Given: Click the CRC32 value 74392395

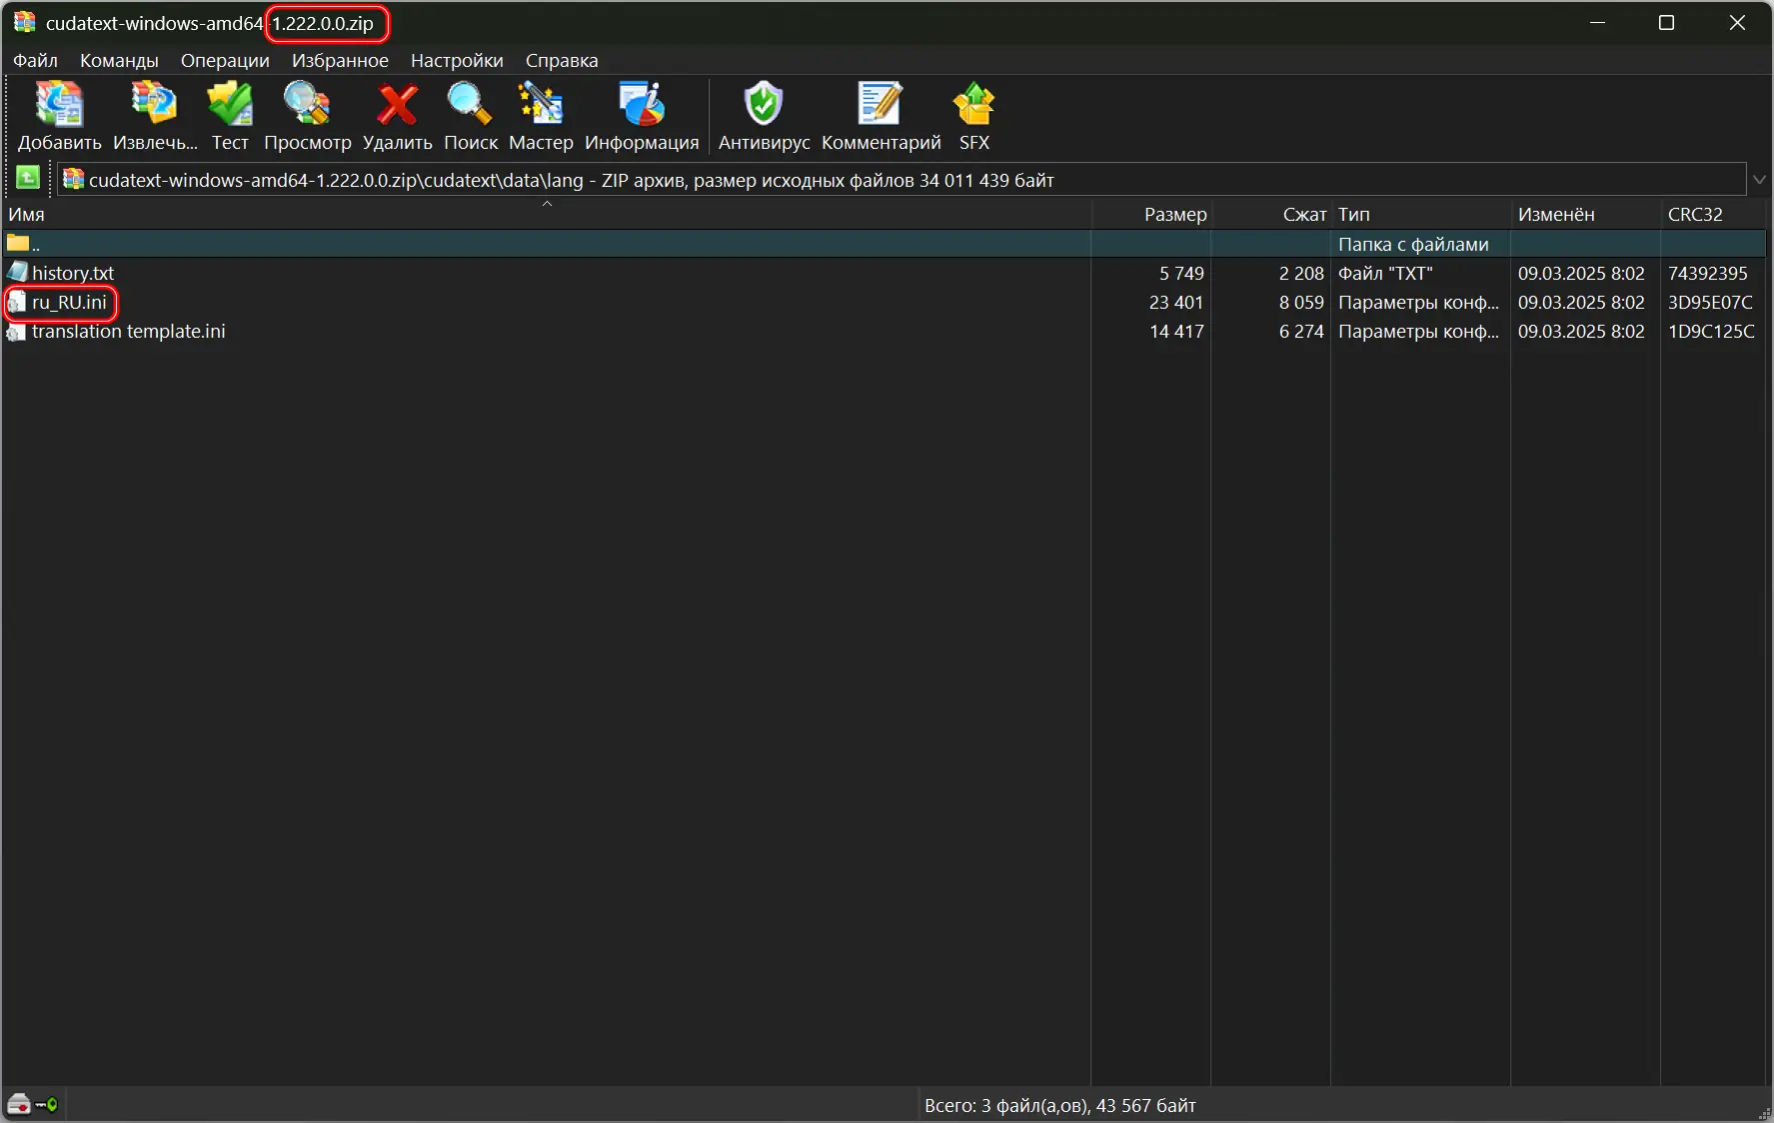Looking at the screenshot, I should 1708,273.
